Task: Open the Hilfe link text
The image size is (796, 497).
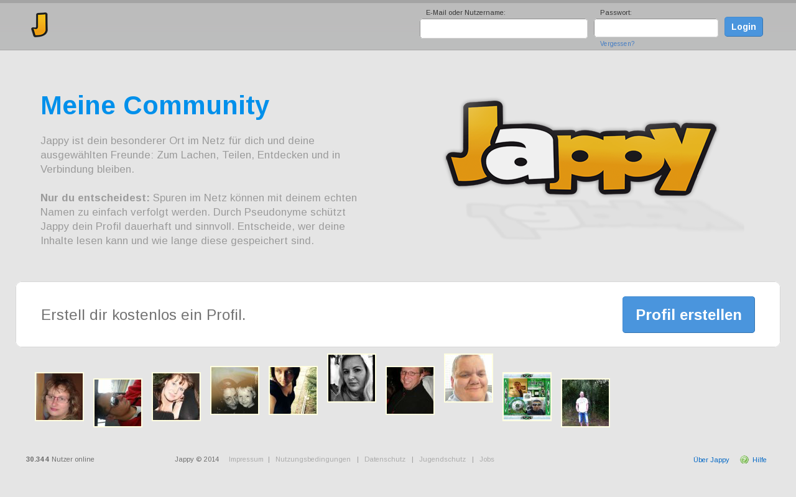Action: tap(759, 460)
